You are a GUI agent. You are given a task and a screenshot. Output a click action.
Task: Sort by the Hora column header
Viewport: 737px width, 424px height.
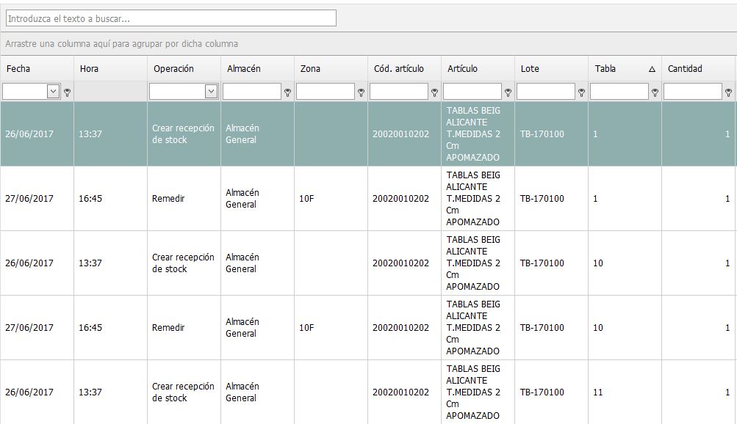[x=110, y=68]
